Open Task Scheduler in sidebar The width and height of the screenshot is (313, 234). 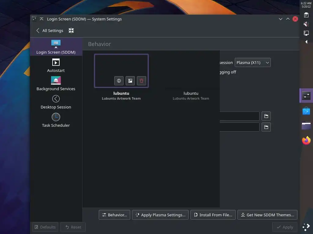56,120
